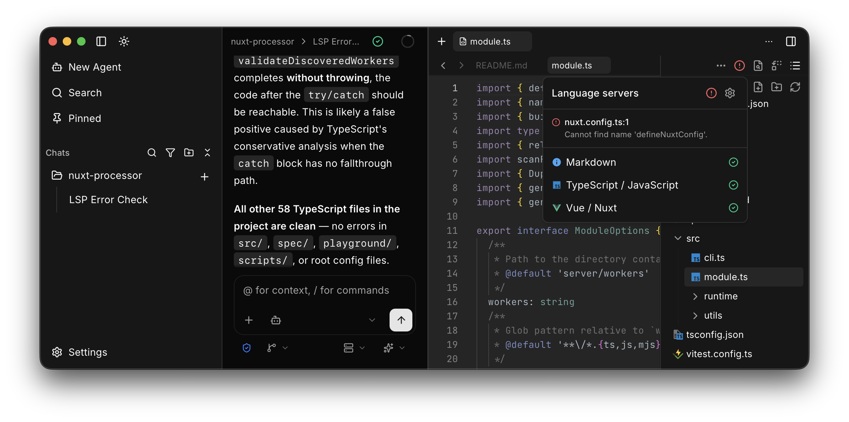Viewport: 849px width, 422px height.
Task: Open the top bar more options ellipsis
Action: [x=769, y=41]
